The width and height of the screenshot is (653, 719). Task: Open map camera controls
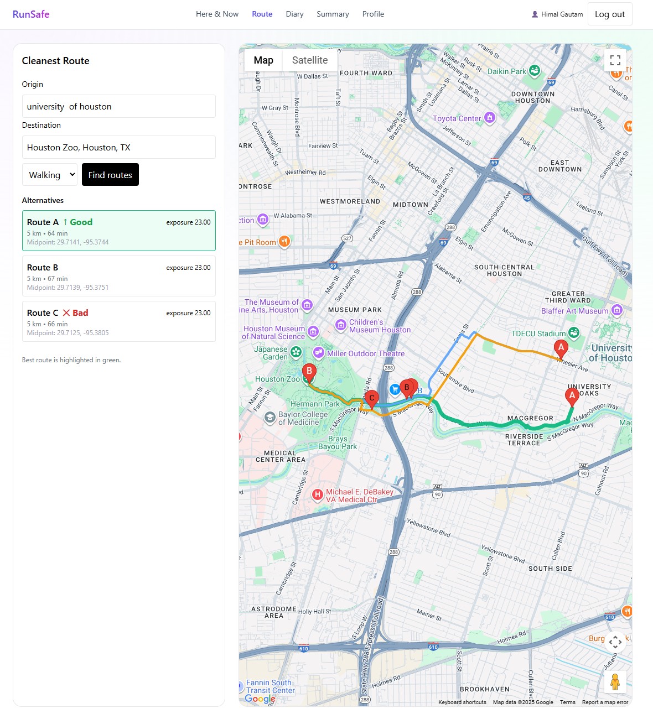615,642
